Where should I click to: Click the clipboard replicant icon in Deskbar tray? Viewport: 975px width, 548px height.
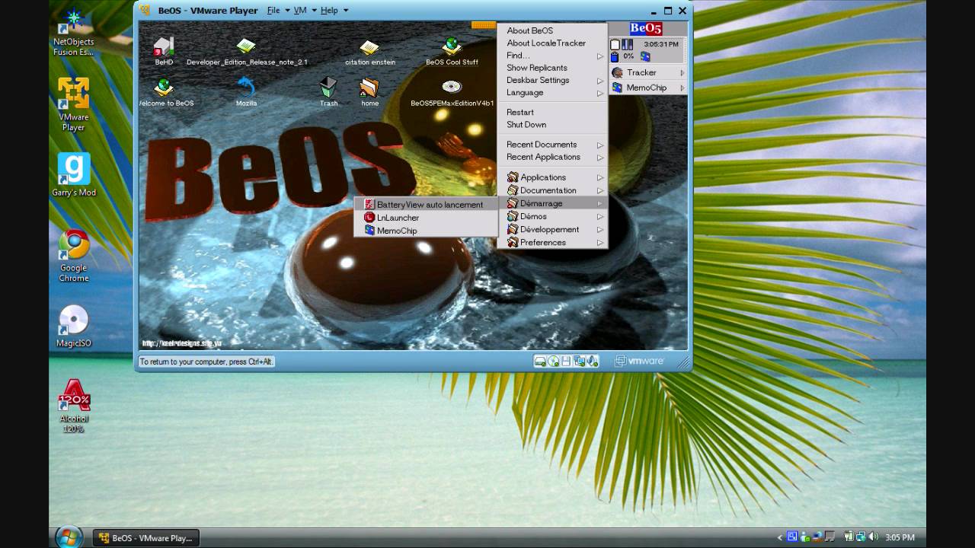click(615, 45)
